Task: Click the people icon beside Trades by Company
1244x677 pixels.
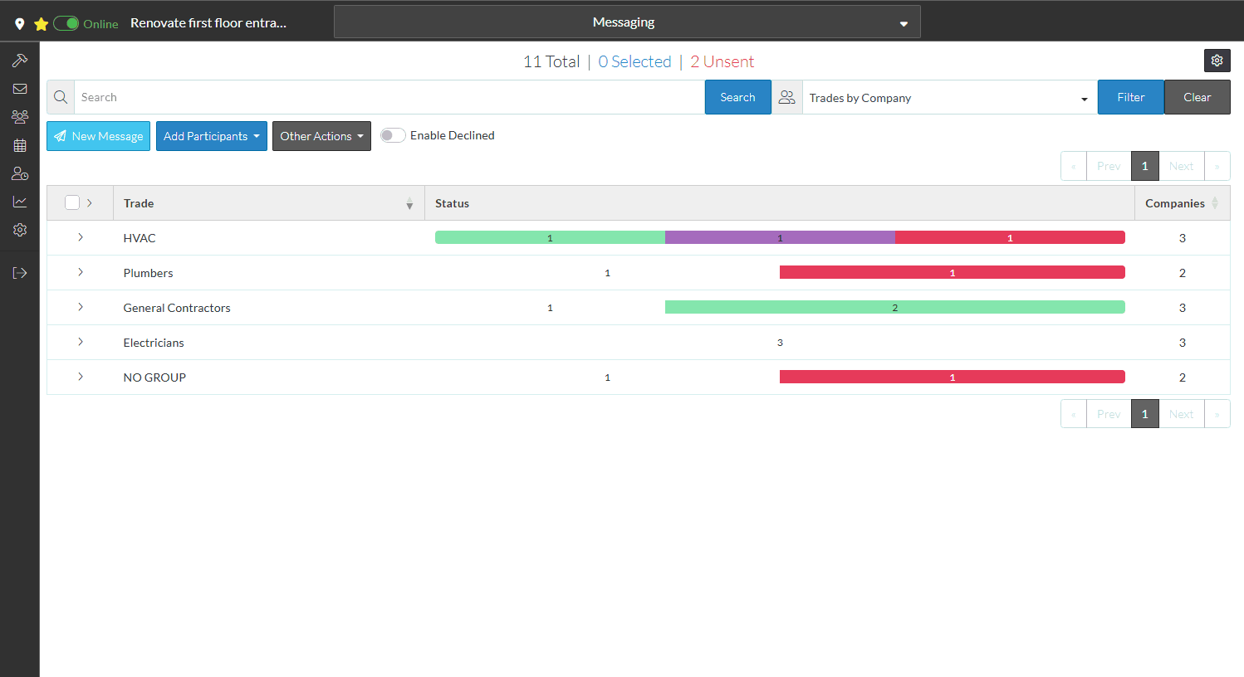Action: (787, 97)
